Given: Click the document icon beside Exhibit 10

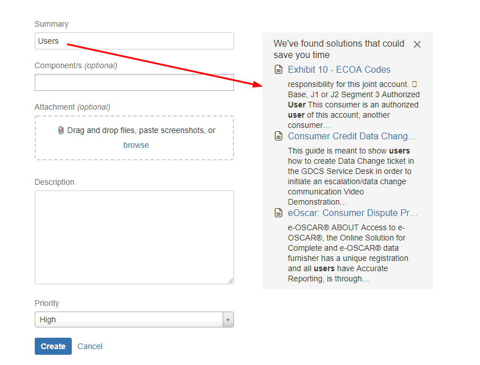Looking at the screenshot, I should [278, 70].
